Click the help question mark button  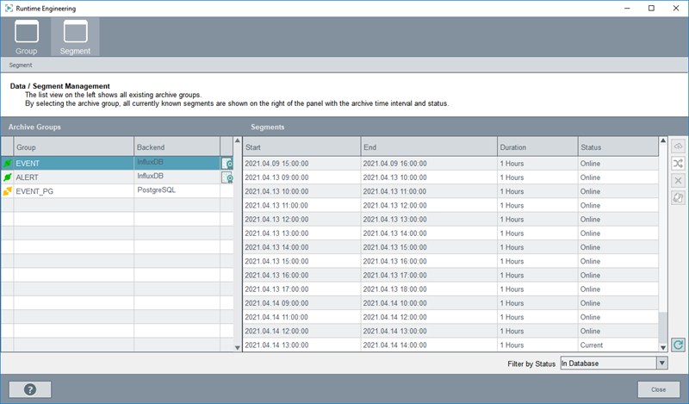tap(30, 388)
